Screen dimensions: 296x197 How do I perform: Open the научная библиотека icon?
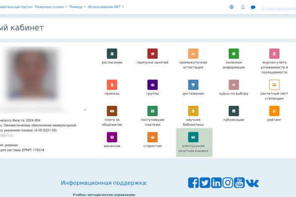point(193,111)
